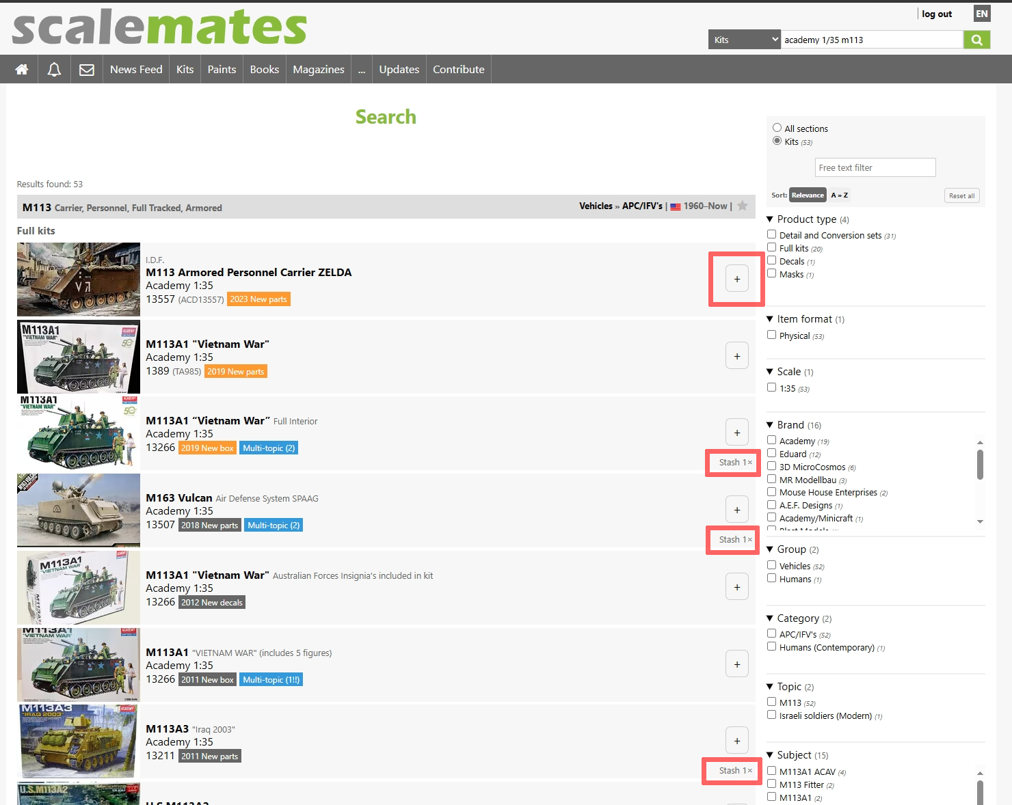Open notifications bell icon
Screen dimensions: 1012x805
click(54, 69)
